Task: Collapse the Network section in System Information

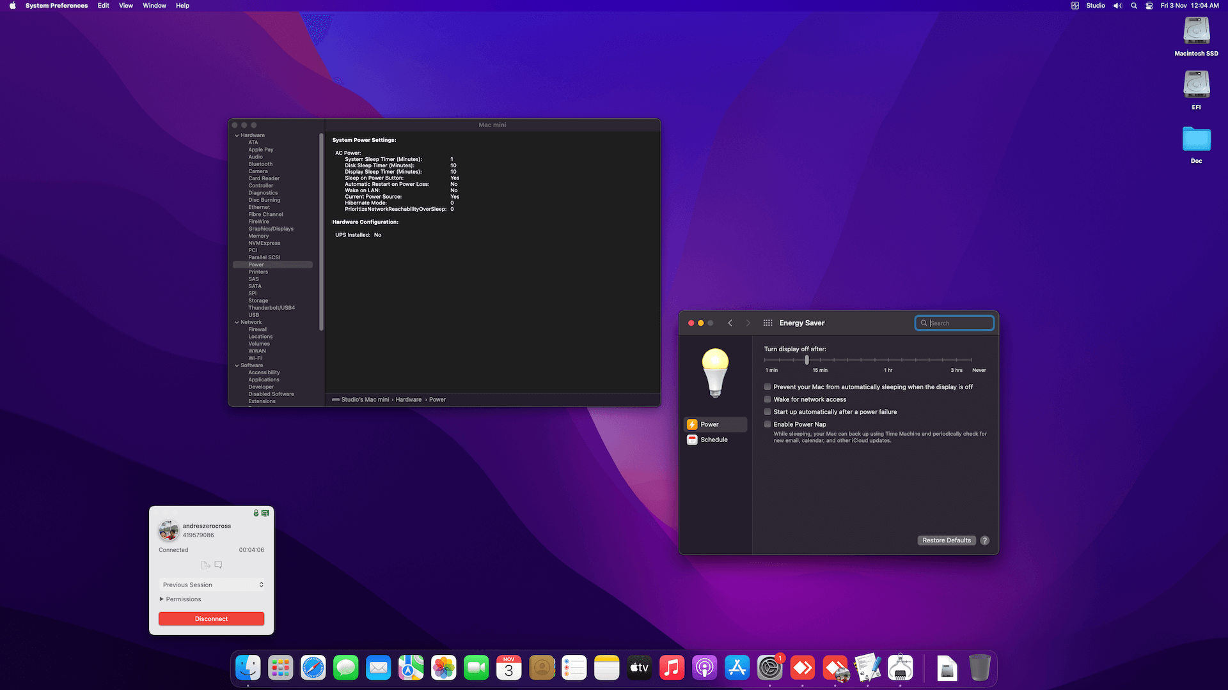Action: click(x=237, y=323)
